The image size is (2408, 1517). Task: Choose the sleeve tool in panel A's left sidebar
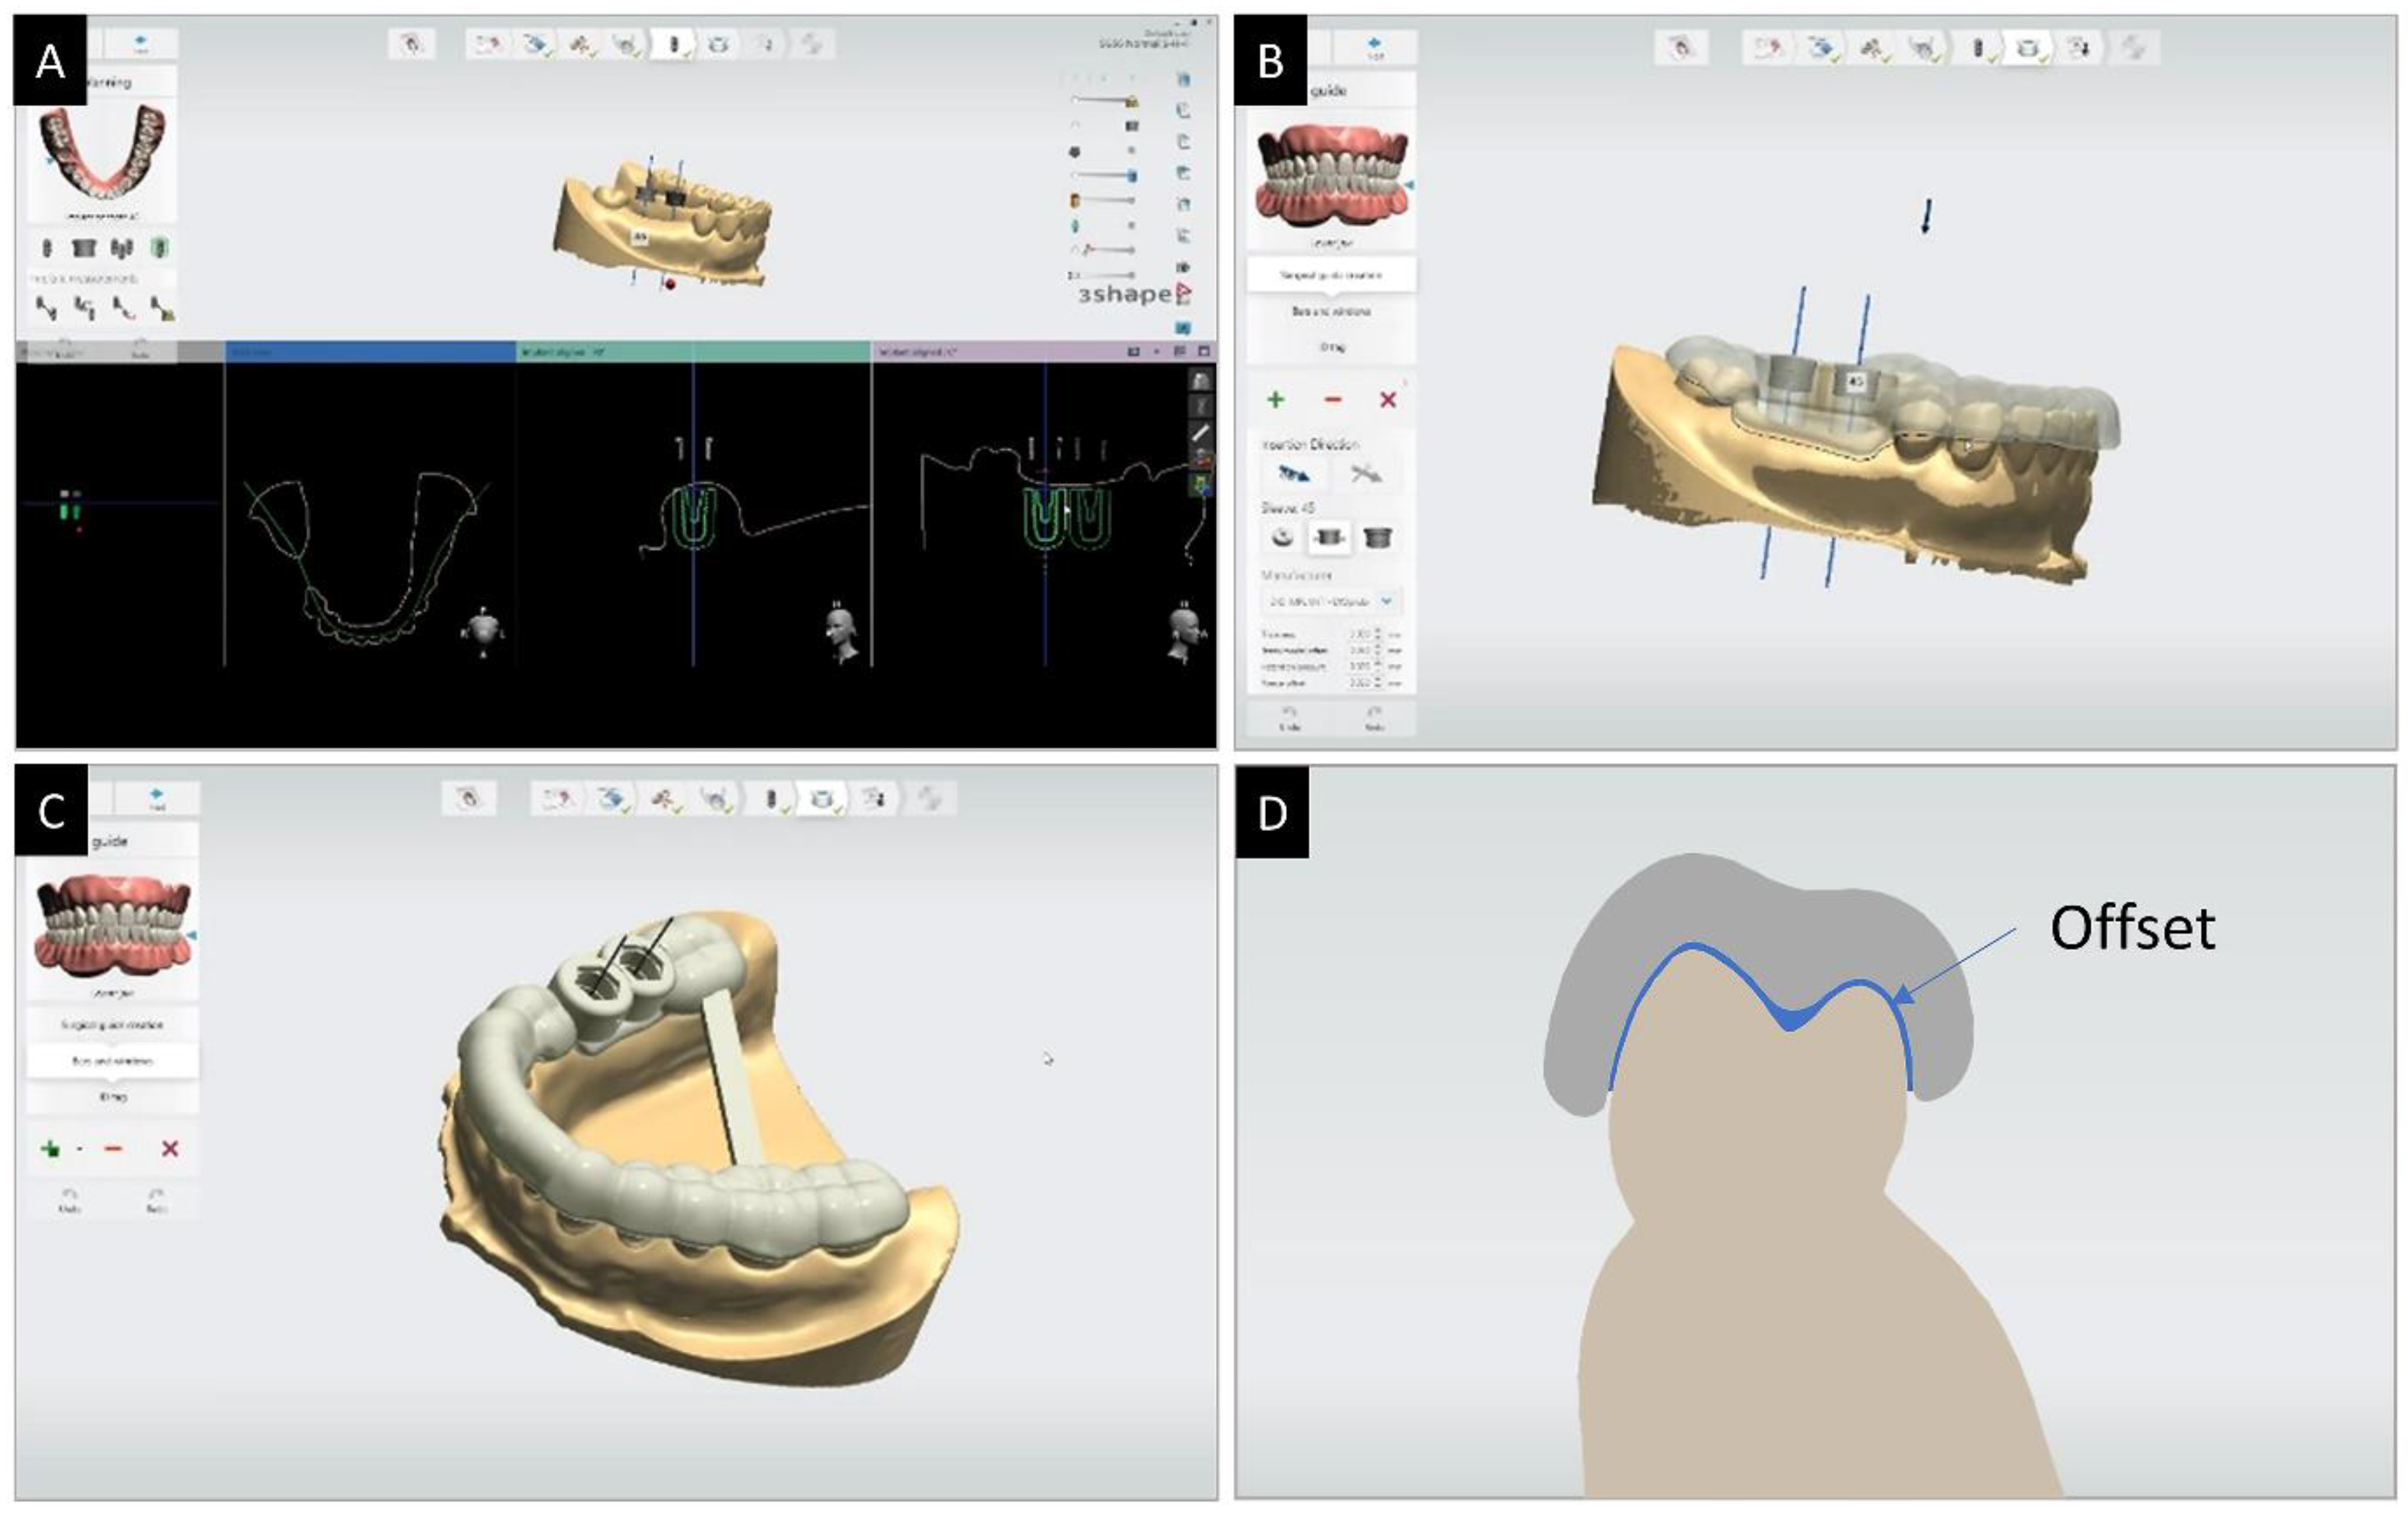(85, 248)
